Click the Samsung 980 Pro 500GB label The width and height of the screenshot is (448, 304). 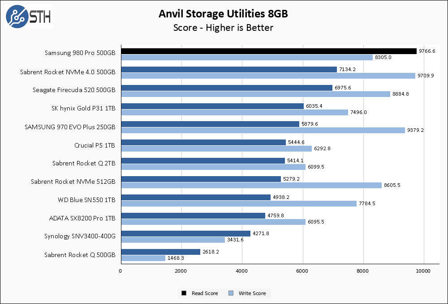pyautogui.click(x=80, y=53)
